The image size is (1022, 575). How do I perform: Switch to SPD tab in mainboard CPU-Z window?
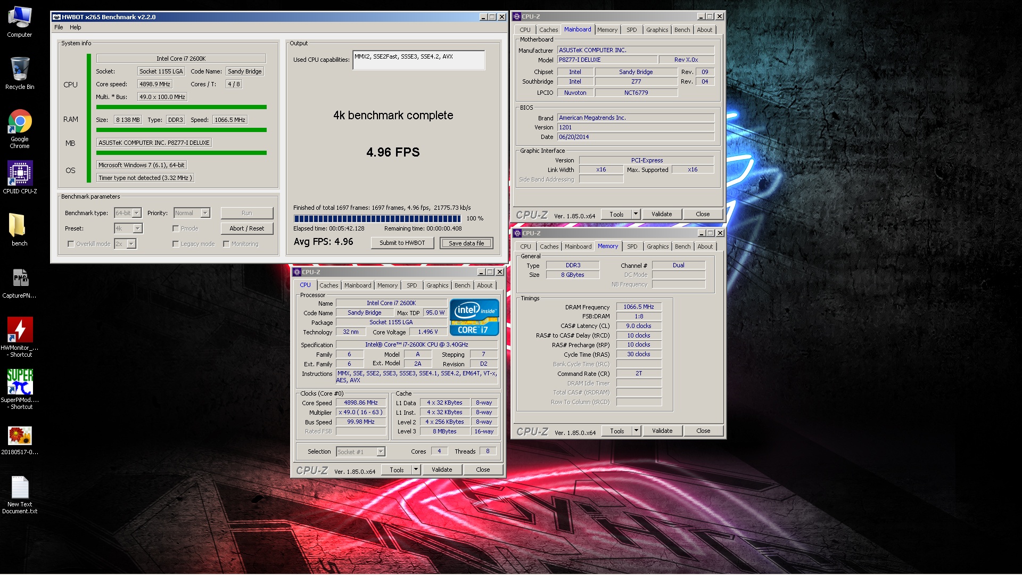631,30
